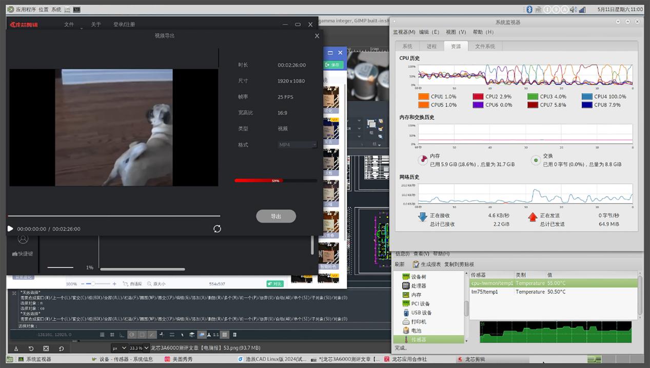Select the USB 设备 item
650x368 pixels.
click(x=421, y=313)
